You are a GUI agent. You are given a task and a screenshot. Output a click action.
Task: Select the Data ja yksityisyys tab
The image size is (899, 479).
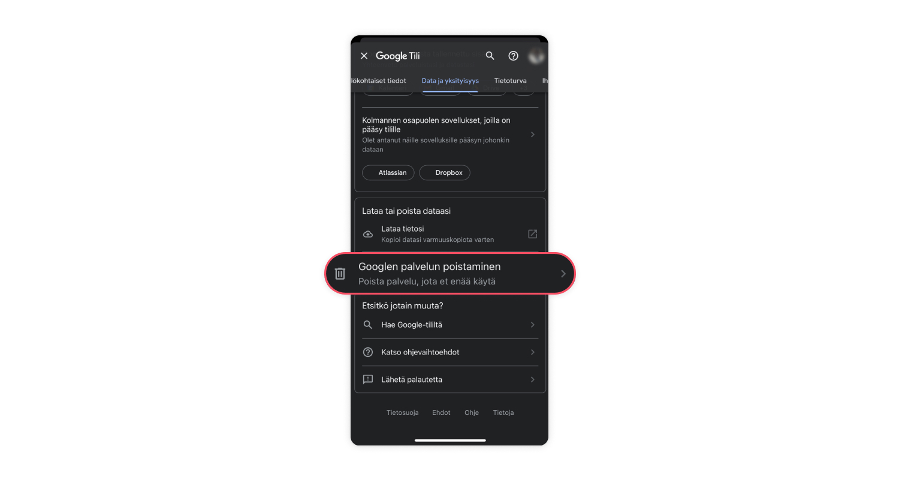[450, 81]
